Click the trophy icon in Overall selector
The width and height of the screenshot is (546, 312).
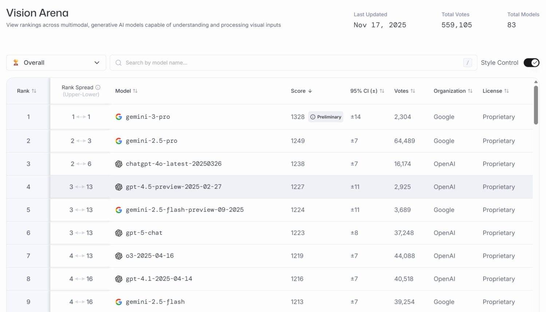click(x=16, y=62)
